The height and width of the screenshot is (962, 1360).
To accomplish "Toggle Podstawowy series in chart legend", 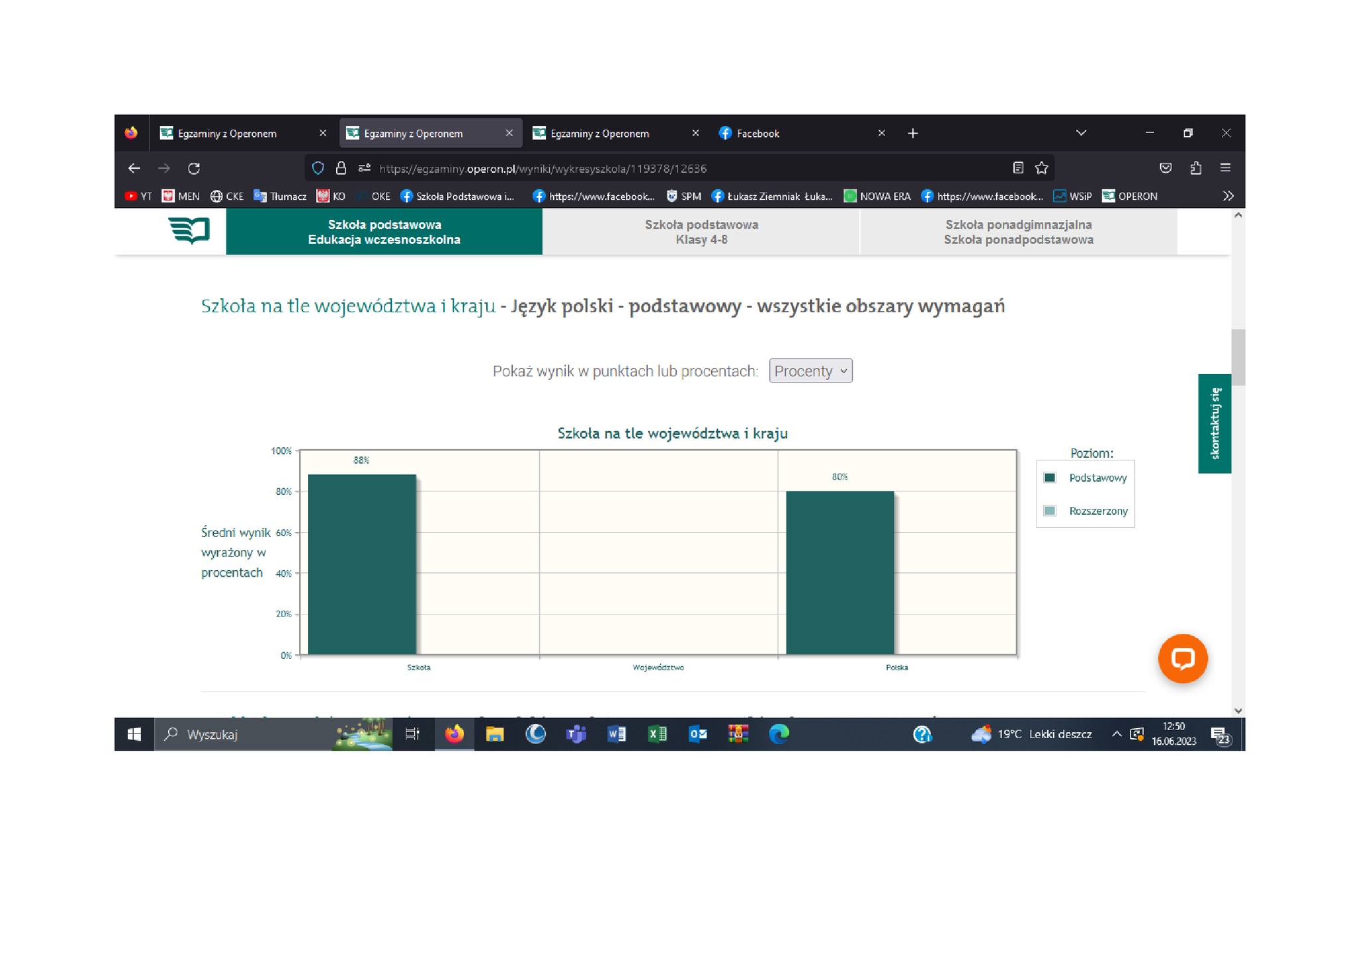I will 1085,478.
